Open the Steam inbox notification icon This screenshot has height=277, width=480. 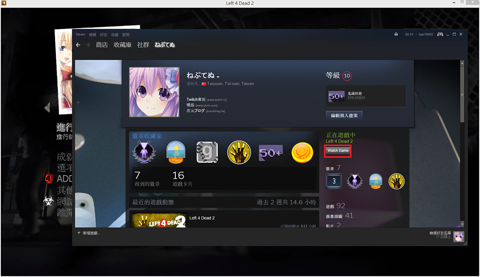[x=396, y=34]
